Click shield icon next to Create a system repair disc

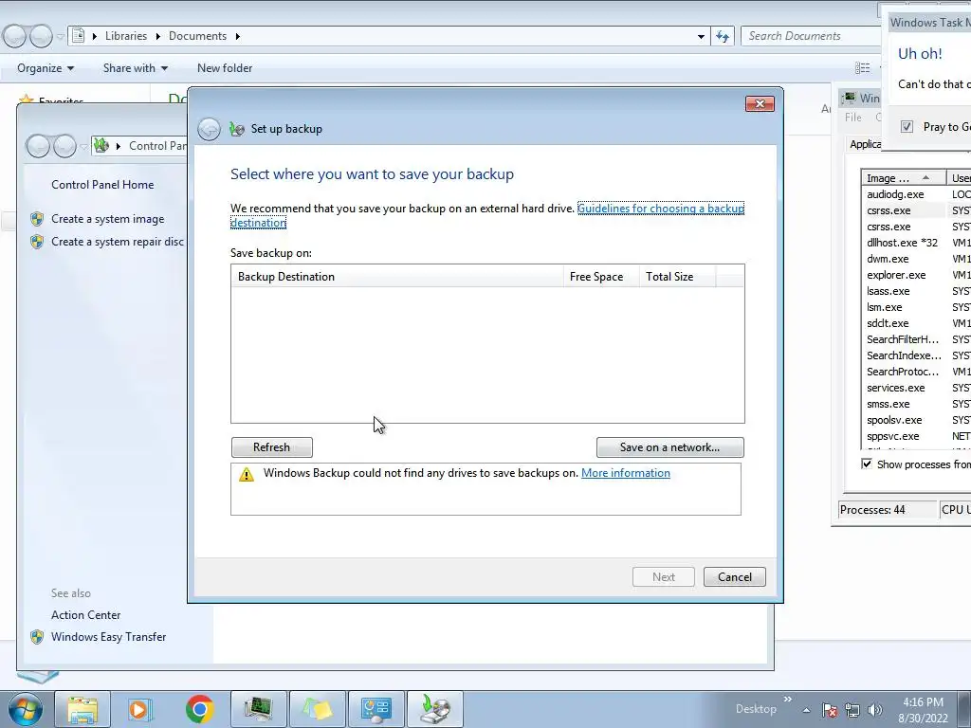(37, 242)
